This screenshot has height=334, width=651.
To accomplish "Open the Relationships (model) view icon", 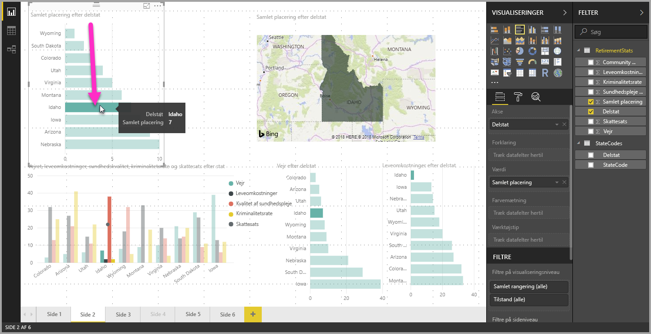I will click(x=11, y=49).
